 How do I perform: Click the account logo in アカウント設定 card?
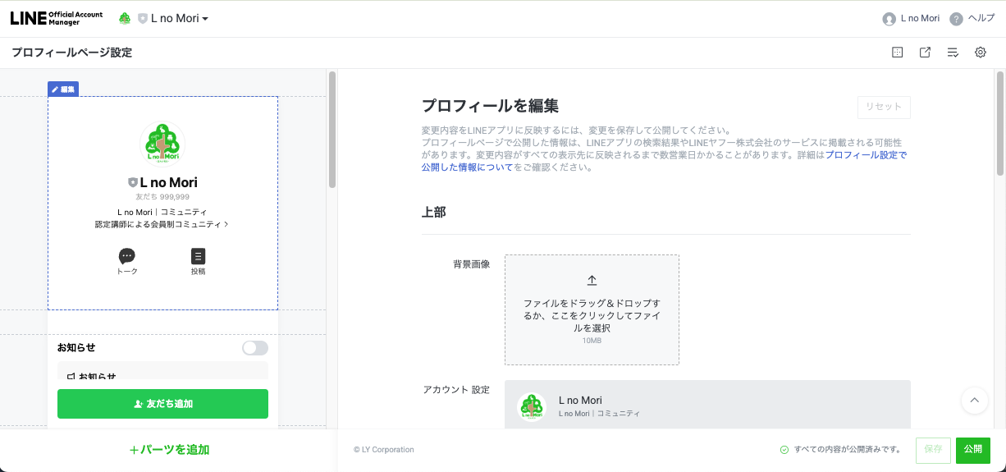pyautogui.click(x=532, y=407)
